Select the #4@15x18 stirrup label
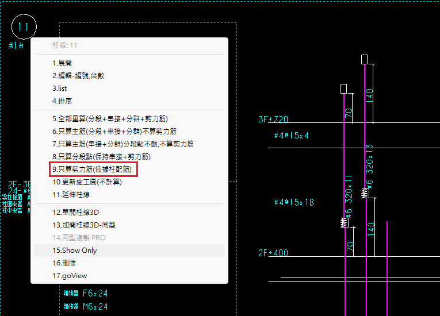440x316 pixels. [294, 202]
